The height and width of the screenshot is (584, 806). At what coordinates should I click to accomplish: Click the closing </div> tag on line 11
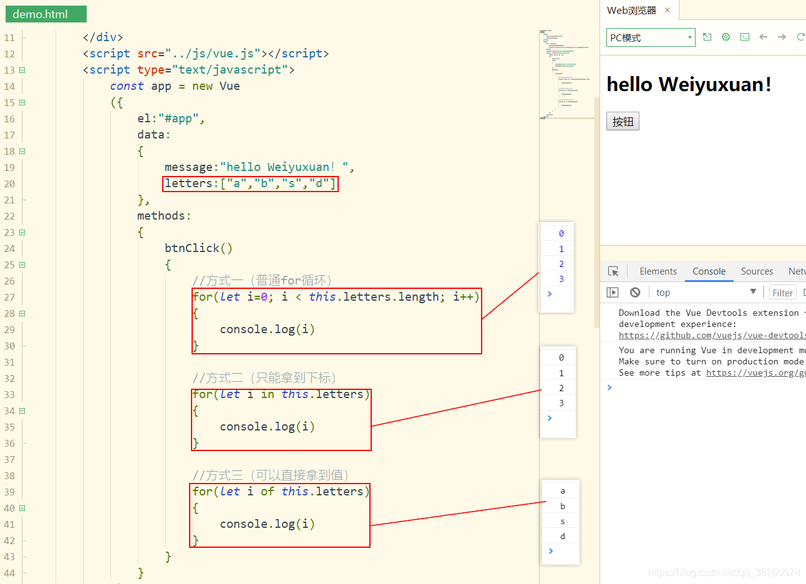click(x=103, y=37)
